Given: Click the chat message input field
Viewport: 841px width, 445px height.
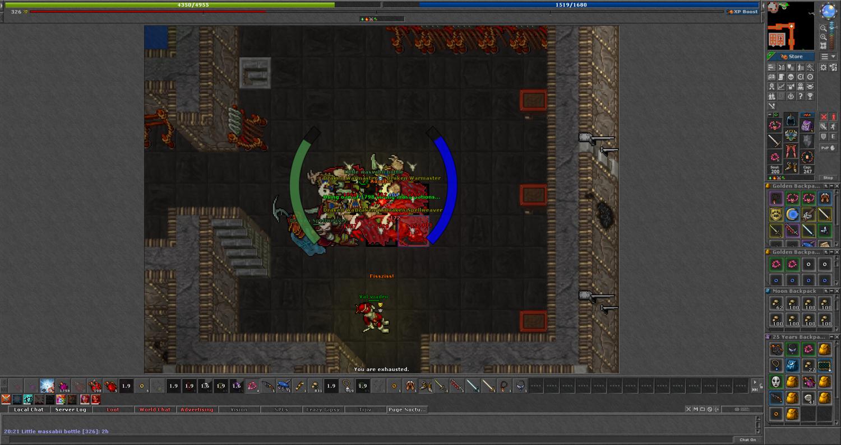Looking at the screenshot, I should click(370, 439).
